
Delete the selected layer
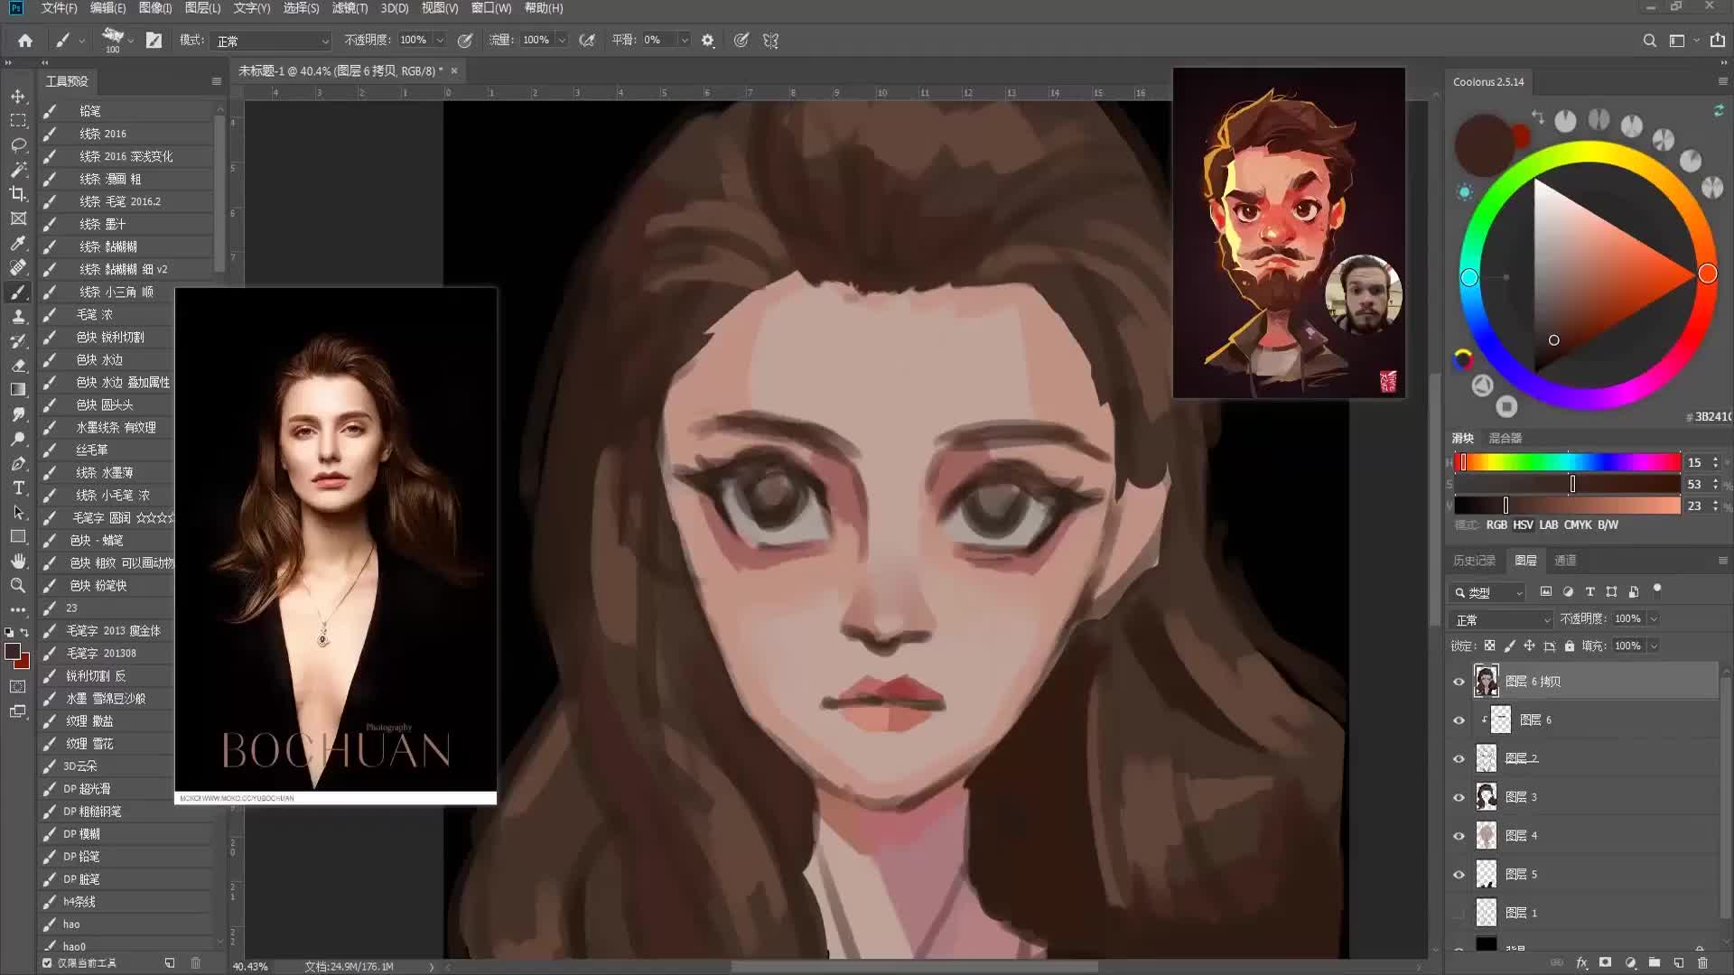[1702, 963]
